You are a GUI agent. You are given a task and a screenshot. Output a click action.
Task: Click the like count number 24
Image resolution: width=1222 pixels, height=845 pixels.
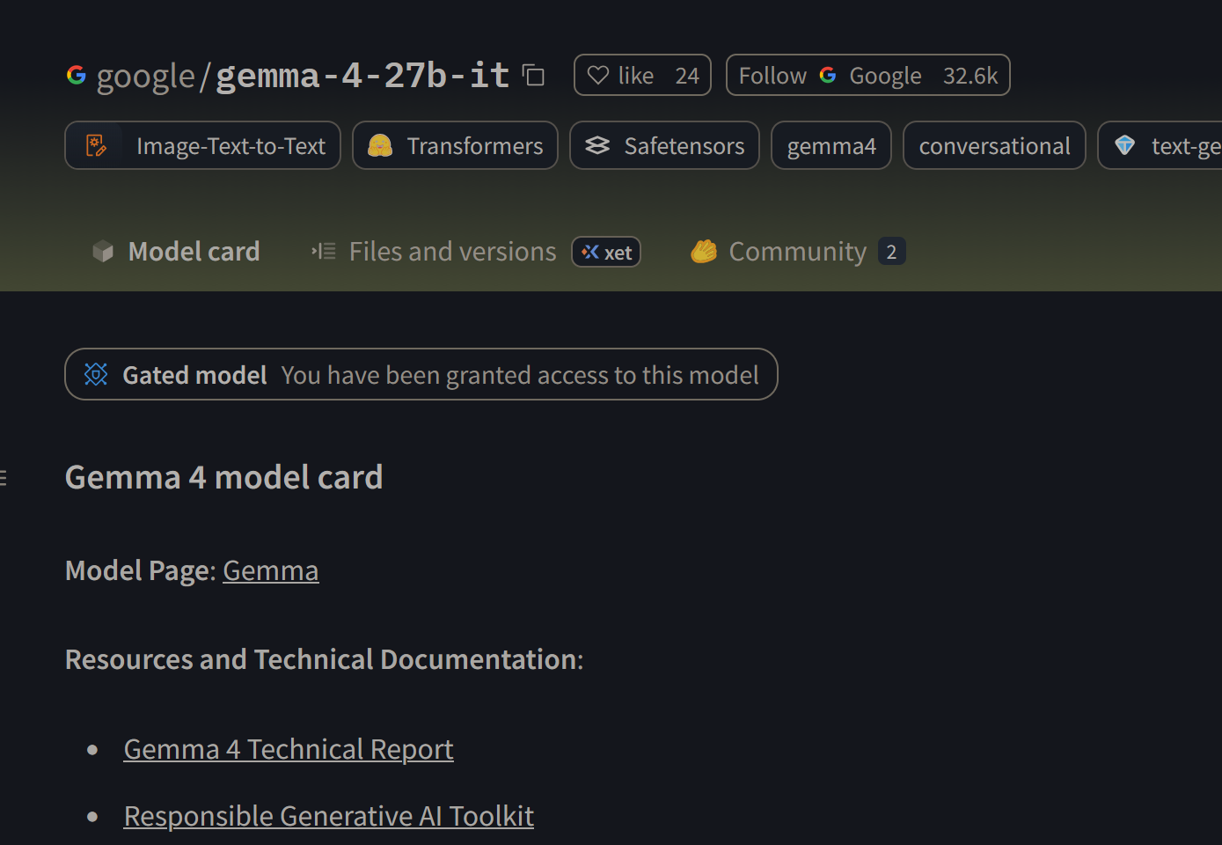687,76
